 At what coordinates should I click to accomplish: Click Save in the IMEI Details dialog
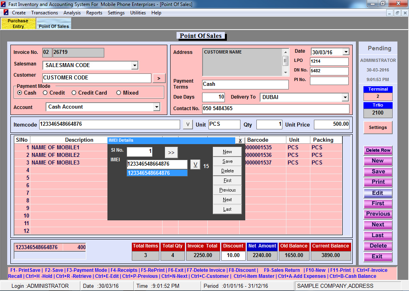[x=227, y=161]
